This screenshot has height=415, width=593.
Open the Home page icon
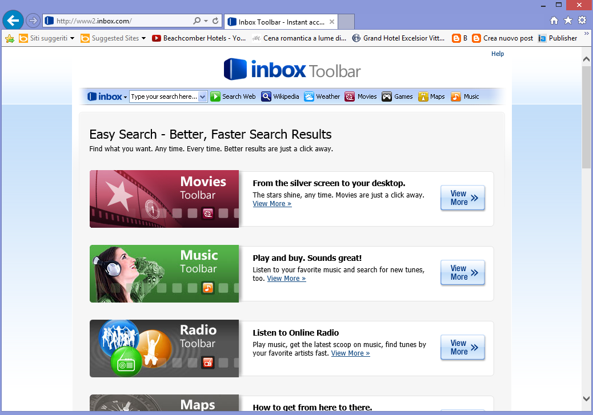coord(554,21)
